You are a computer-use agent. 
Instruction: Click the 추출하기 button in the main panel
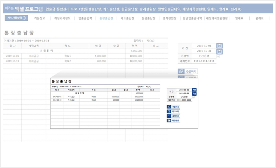(x=188, y=71)
